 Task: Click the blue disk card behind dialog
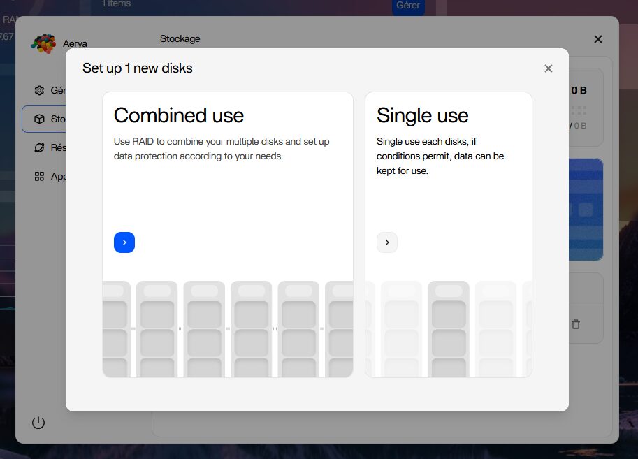(x=586, y=209)
